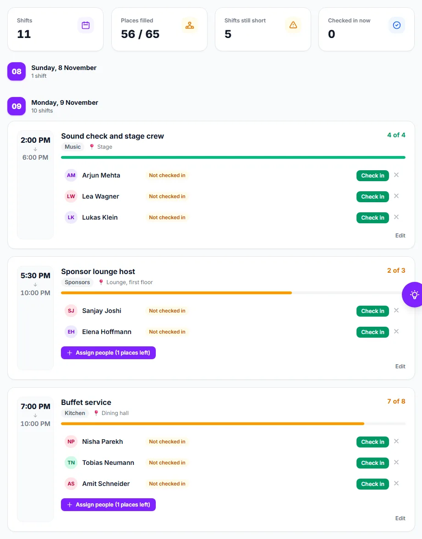Check in Lukas Klein

373,218
